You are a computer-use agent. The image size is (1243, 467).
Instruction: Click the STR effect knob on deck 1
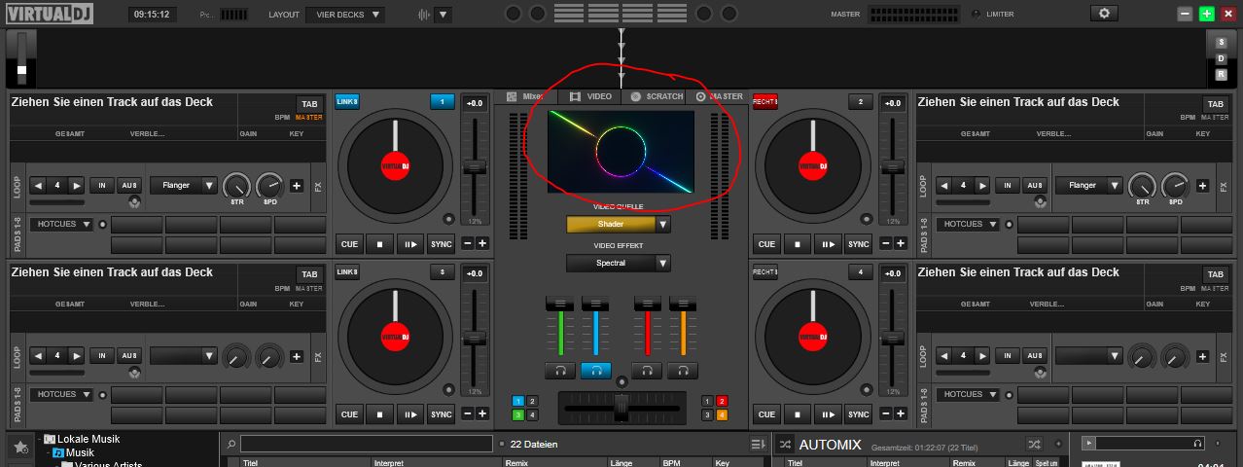click(236, 186)
